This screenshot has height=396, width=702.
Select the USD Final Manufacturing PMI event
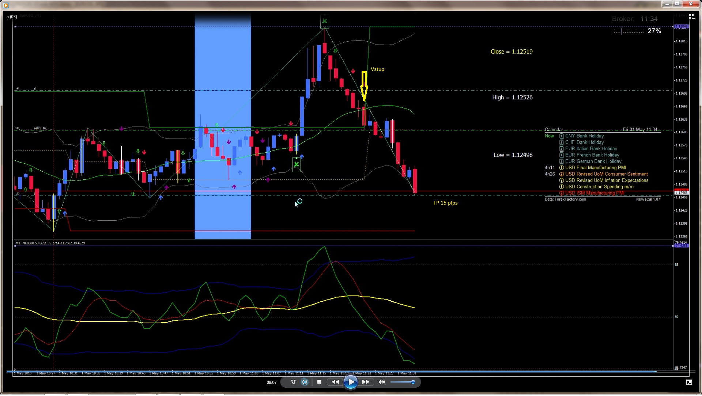(x=596, y=168)
